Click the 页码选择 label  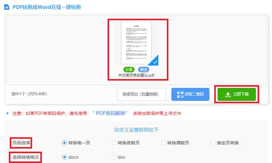point(21,143)
